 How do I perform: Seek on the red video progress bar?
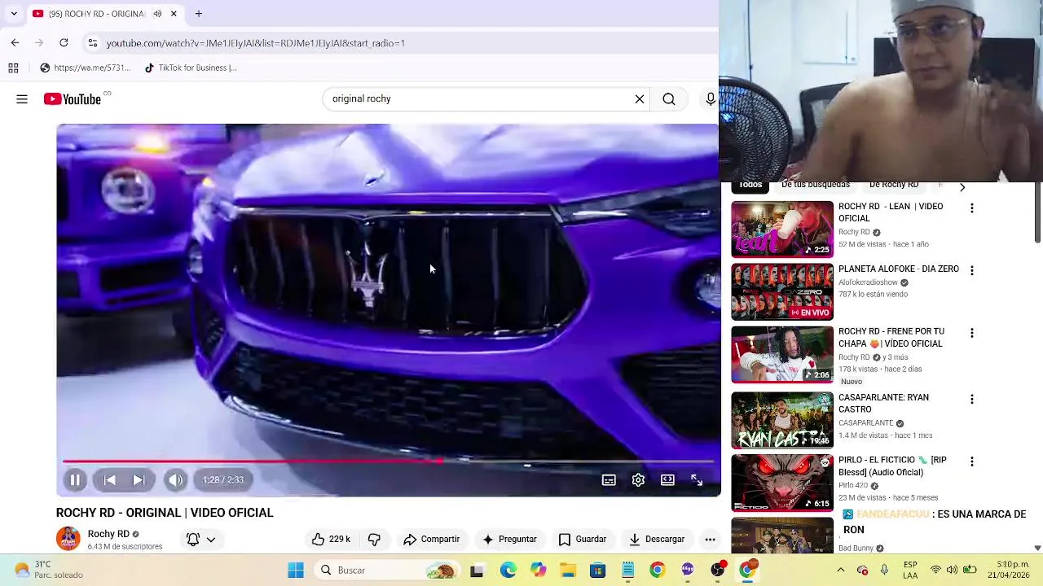click(x=388, y=461)
